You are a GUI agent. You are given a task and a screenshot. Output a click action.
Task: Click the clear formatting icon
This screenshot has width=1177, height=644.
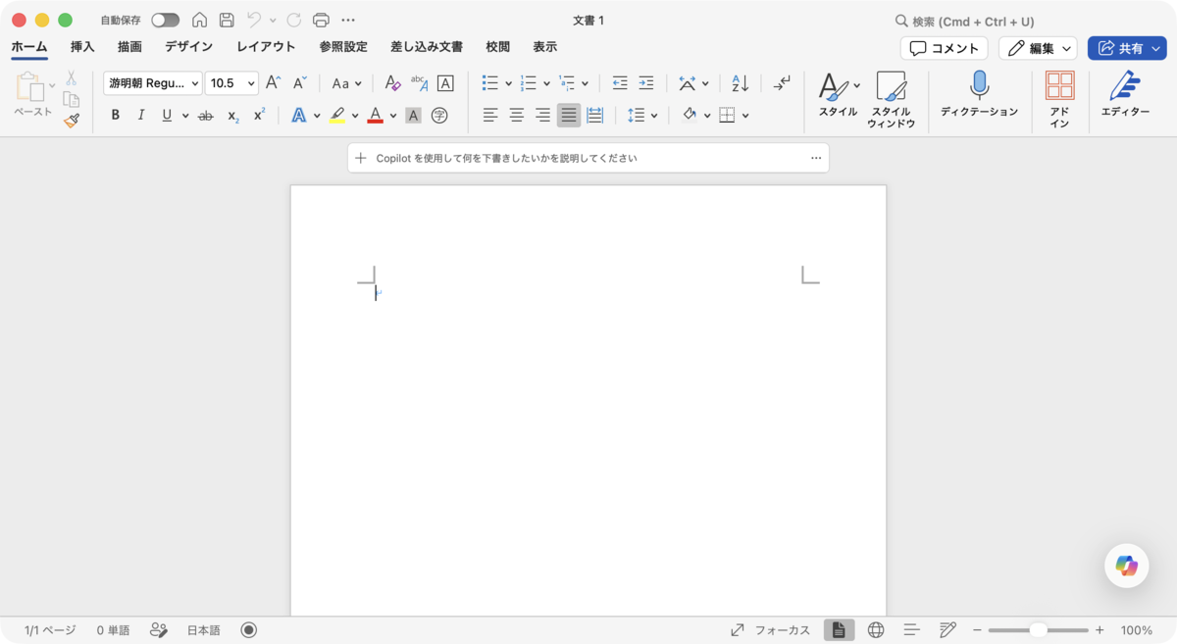pos(392,83)
